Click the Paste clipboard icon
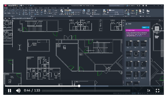The height and width of the screenshot is (100, 168). [x=140, y=12]
